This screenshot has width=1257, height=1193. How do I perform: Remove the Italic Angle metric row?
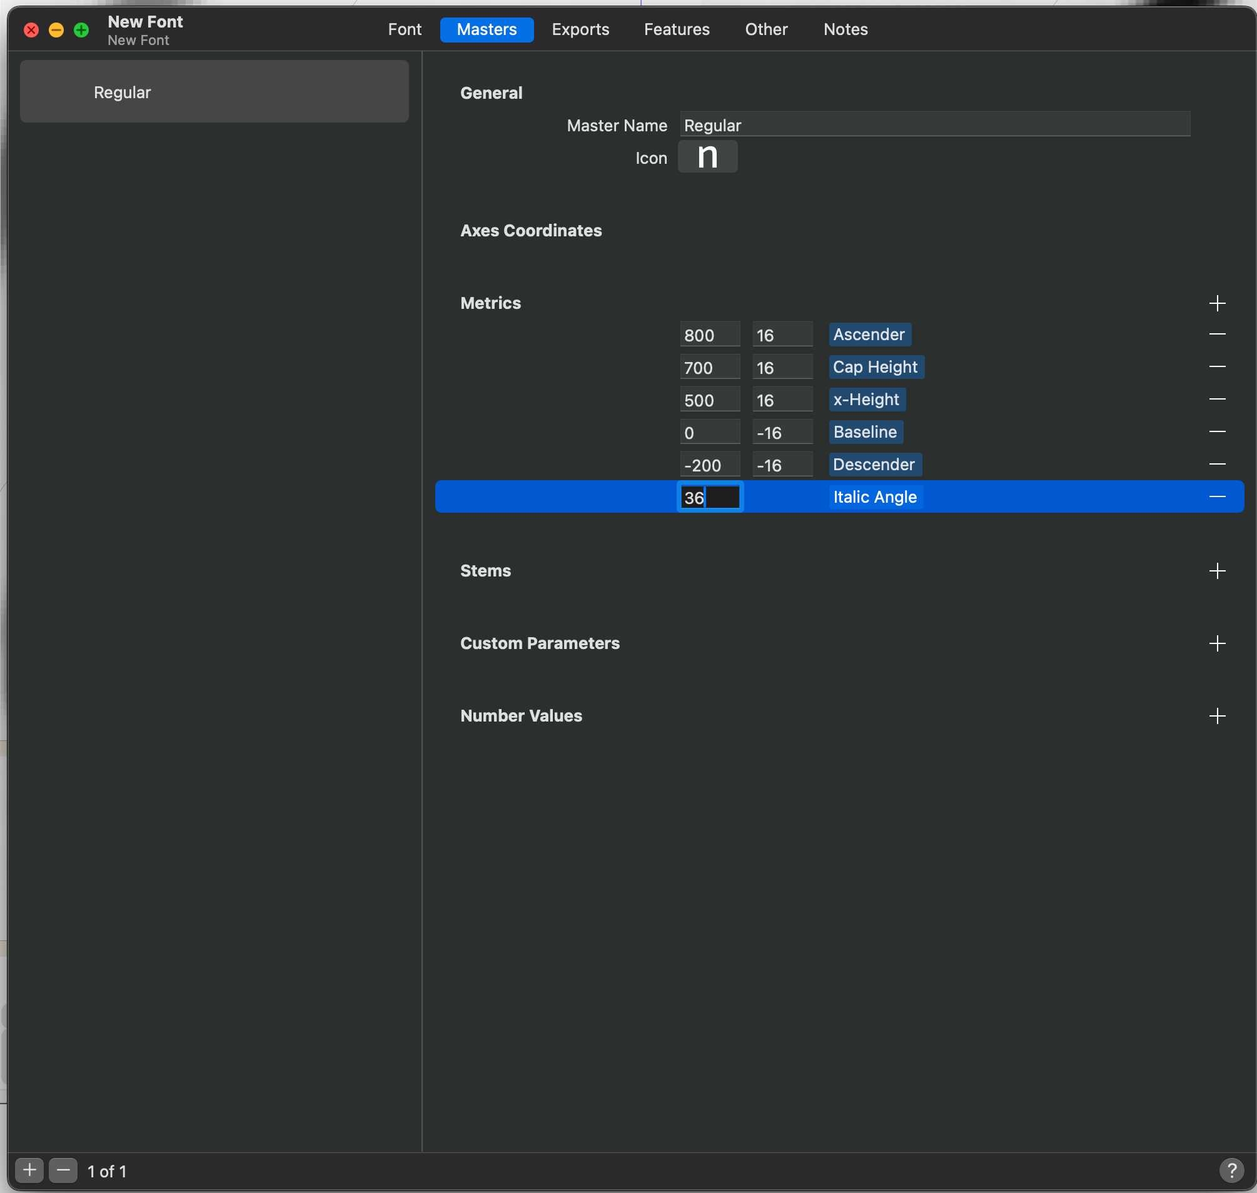(1217, 496)
